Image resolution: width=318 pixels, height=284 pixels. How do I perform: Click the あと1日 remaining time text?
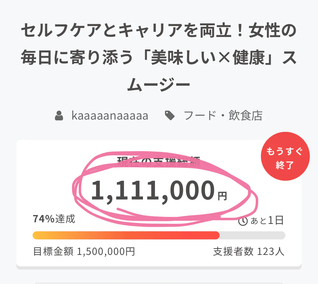267,221
